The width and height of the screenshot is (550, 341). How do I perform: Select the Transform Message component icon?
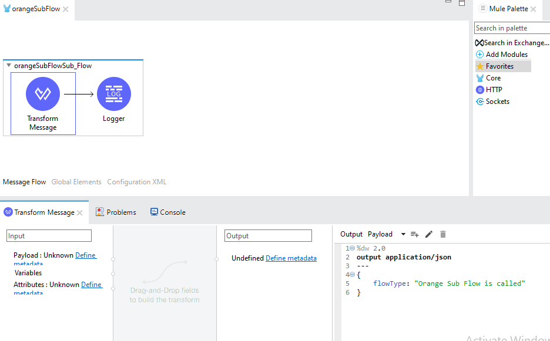[x=43, y=94]
